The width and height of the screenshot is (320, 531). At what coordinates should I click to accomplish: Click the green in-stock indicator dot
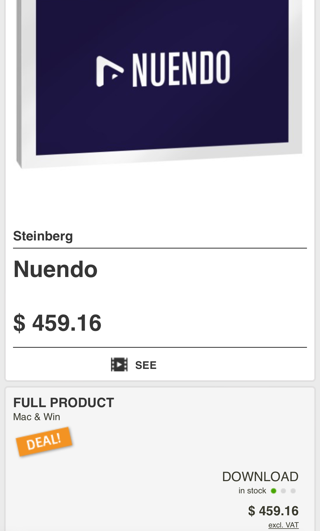coord(274,491)
